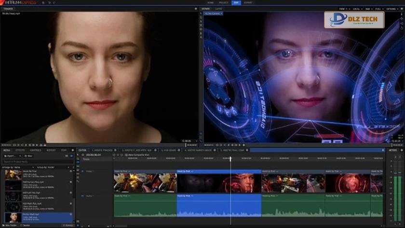This screenshot has width=405, height=228.
Task: Open the Arrange By Name dropdown
Action: 18,167
